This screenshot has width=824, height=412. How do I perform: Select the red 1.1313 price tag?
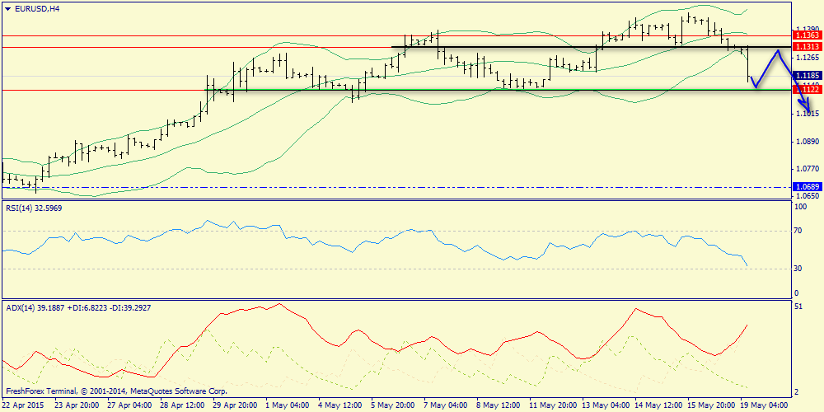pos(805,47)
